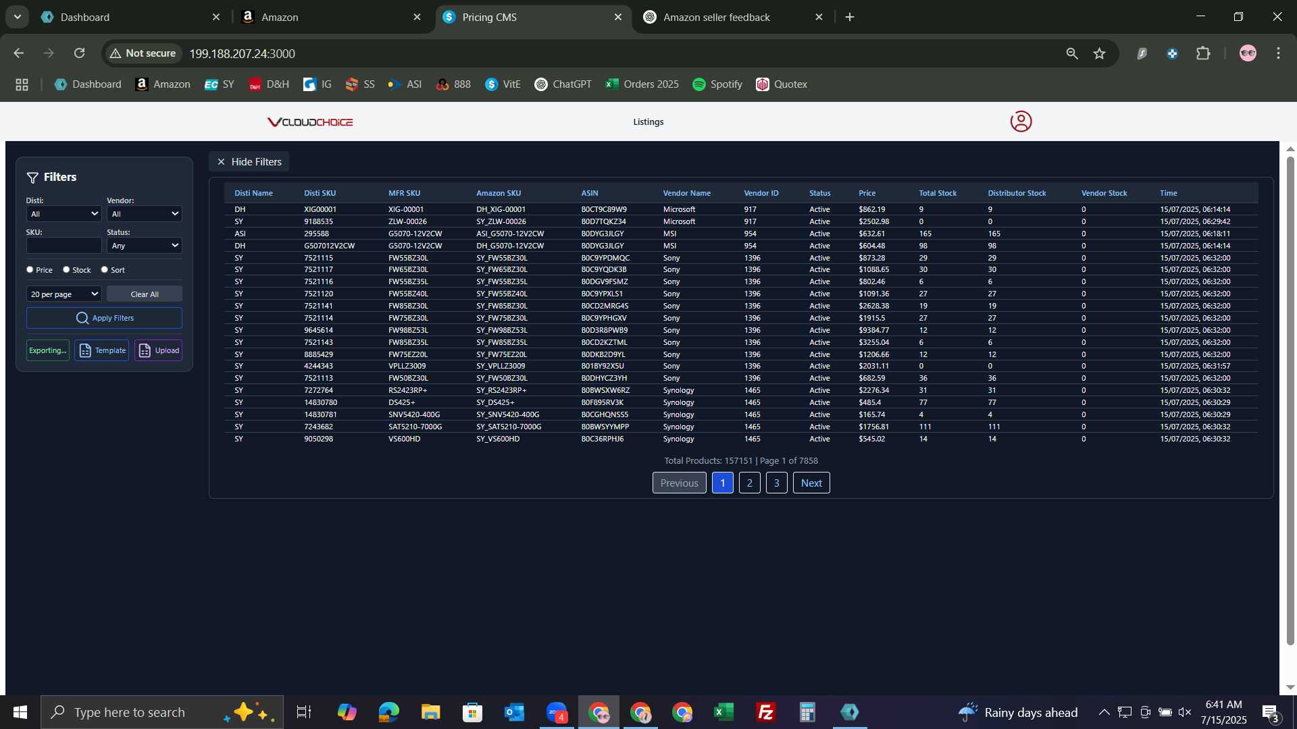
Task: Click the zoom magnifier icon in address bar
Action: point(1072,53)
